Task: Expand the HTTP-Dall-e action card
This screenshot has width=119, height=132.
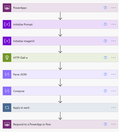Action: [60, 57]
